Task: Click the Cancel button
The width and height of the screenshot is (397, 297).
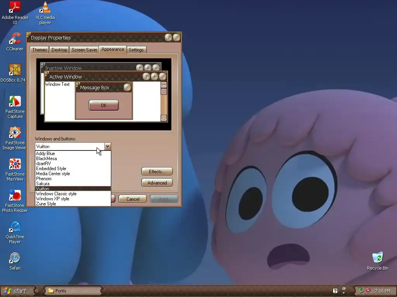Action: coord(133,199)
